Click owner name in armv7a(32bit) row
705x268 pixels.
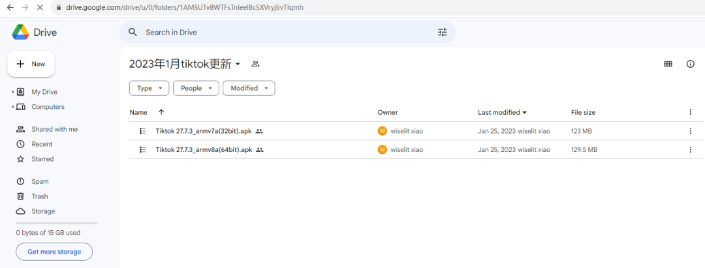[407, 131]
